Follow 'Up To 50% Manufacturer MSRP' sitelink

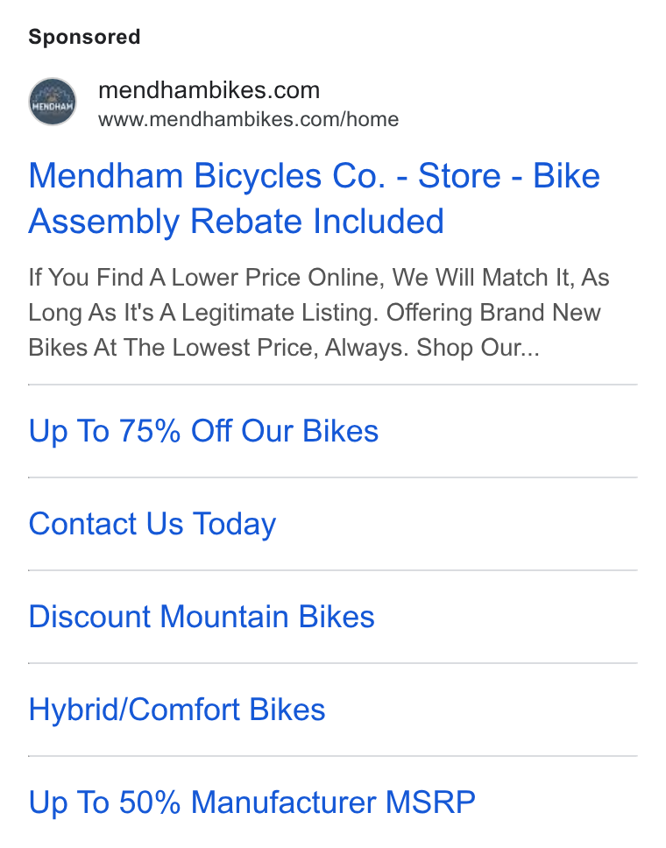[252, 802]
